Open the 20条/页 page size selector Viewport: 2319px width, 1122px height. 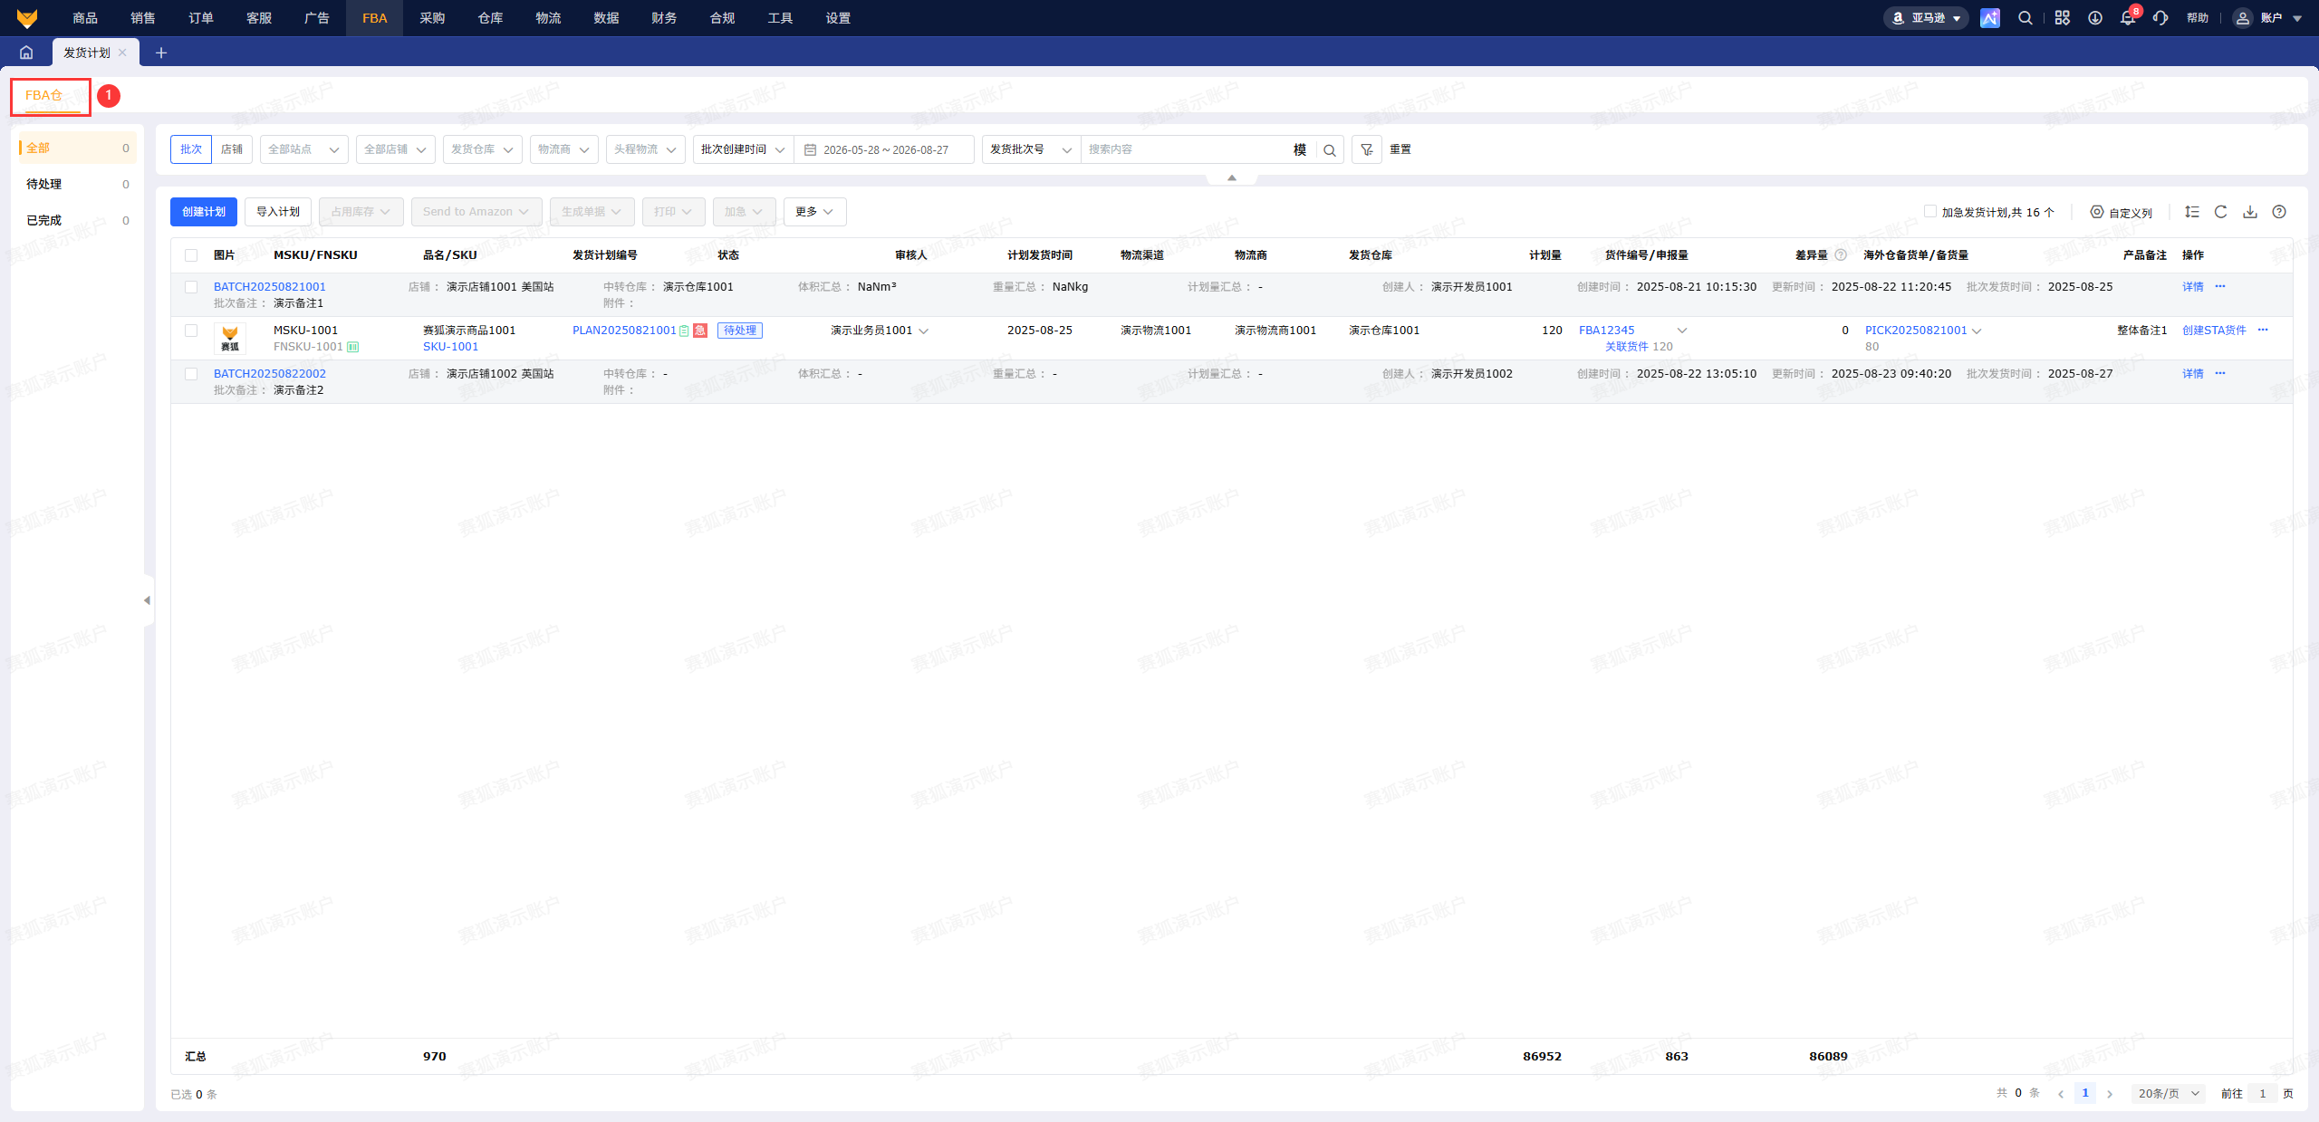(x=2169, y=1093)
